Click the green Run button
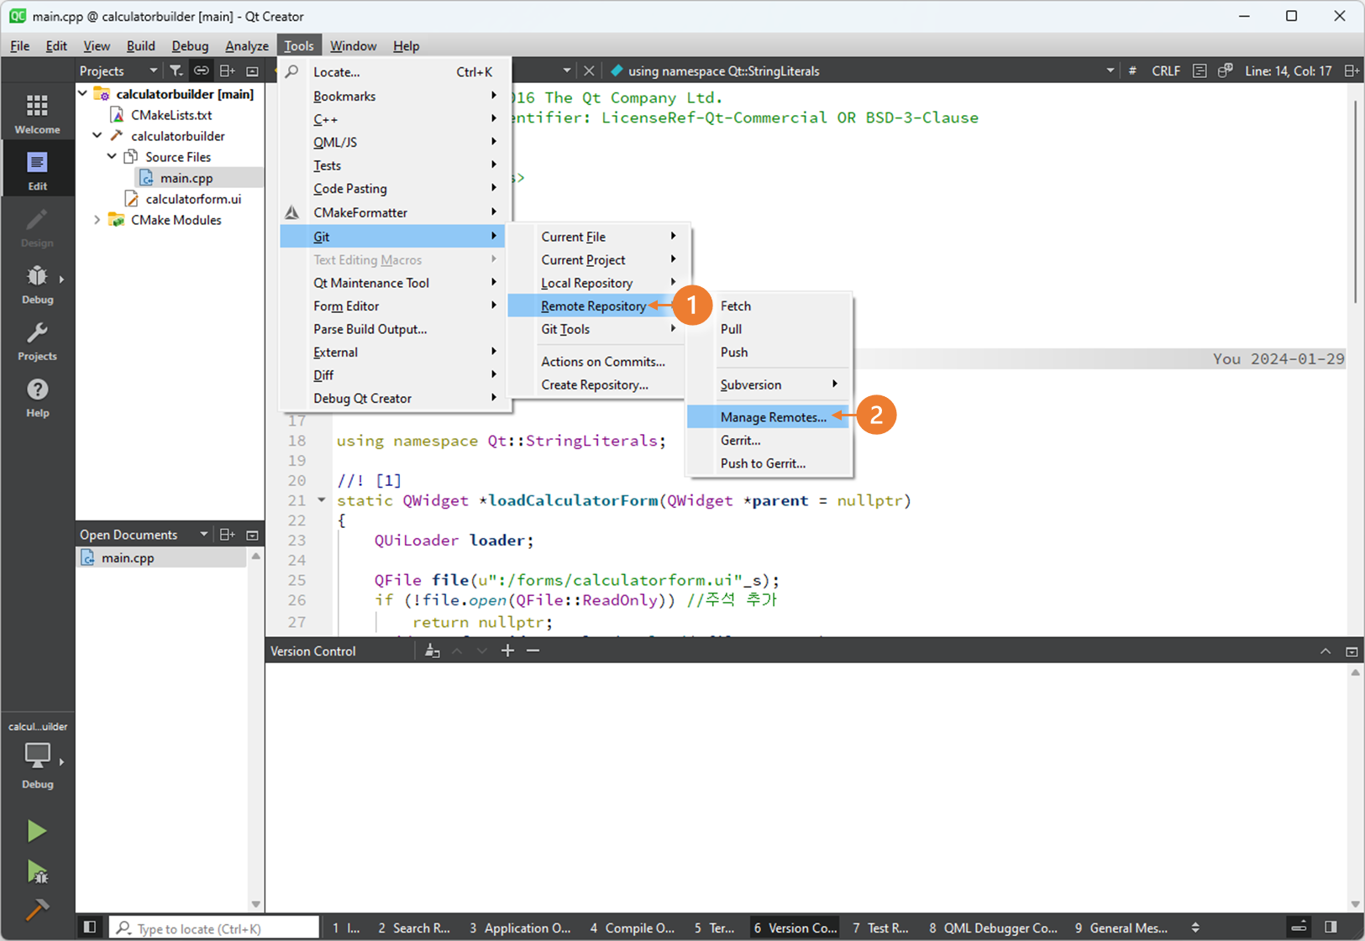This screenshot has height=941, width=1365. pos(36,831)
